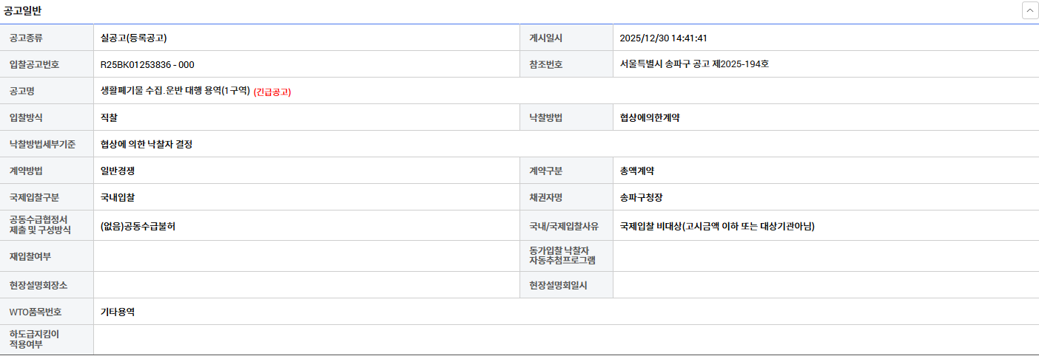Select the 생활폐기물 수집.운반 대행 용역(1구역) title
1039x356 pixels.
[x=175, y=91]
